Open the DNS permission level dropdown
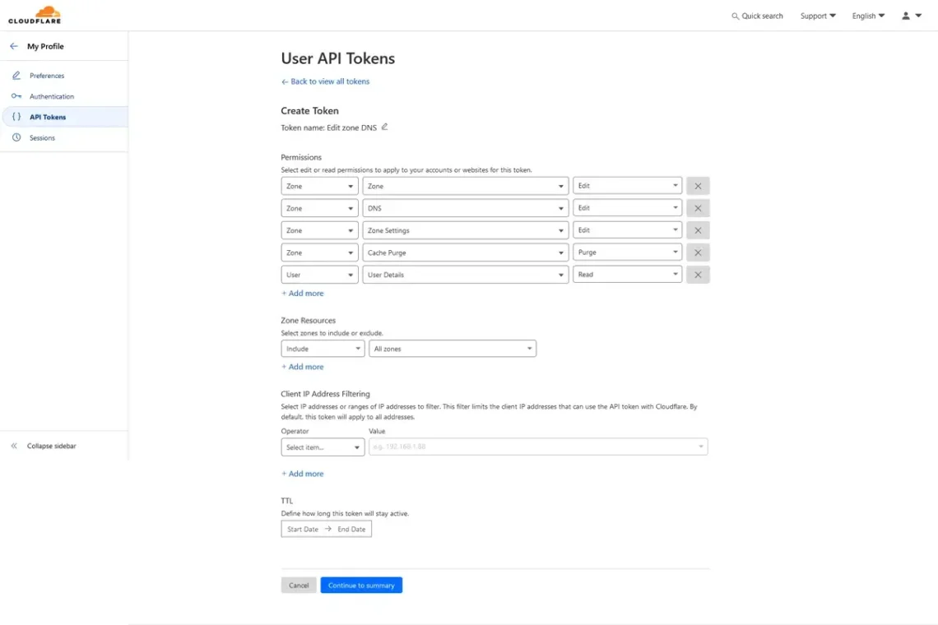938x625 pixels. click(x=627, y=208)
